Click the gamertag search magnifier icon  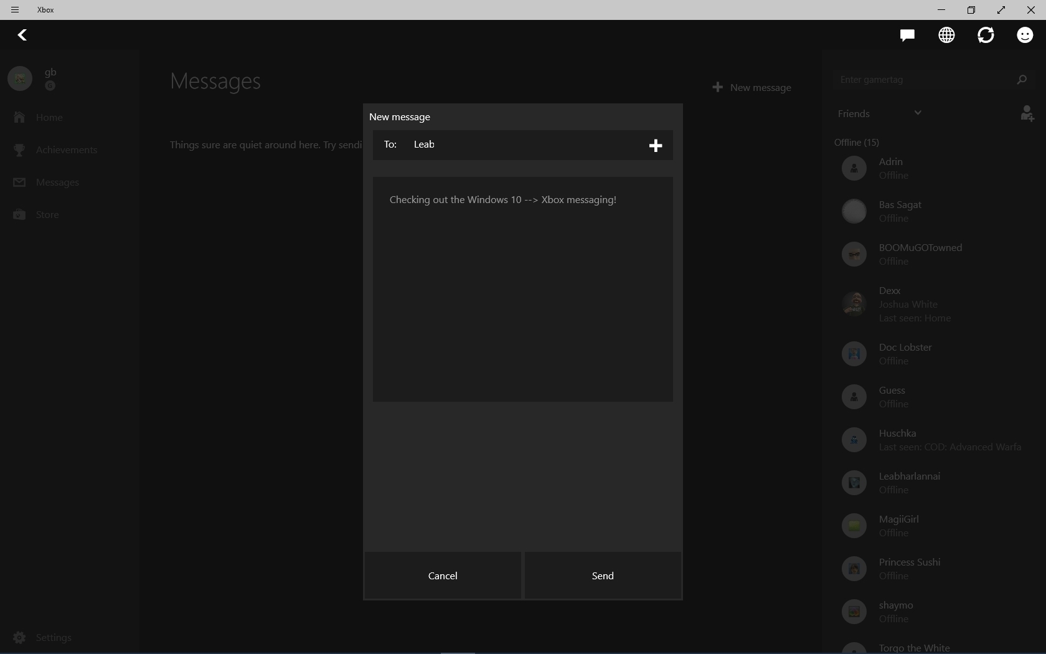pyautogui.click(x=1022, y=79)
